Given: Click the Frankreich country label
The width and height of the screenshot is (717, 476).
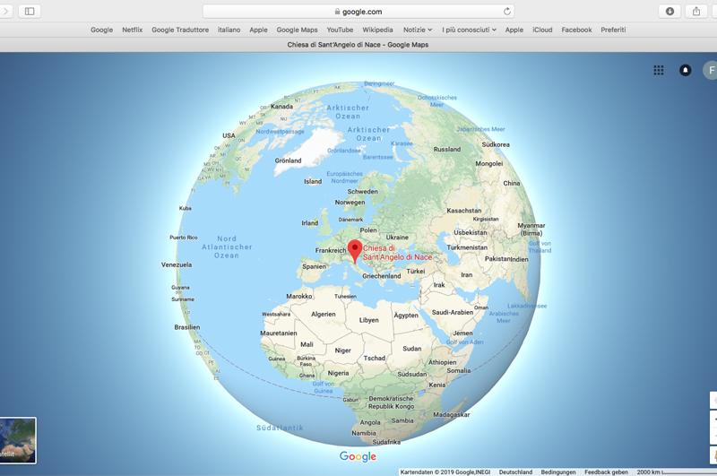Looking at the screenshot, I should point(331,250).
